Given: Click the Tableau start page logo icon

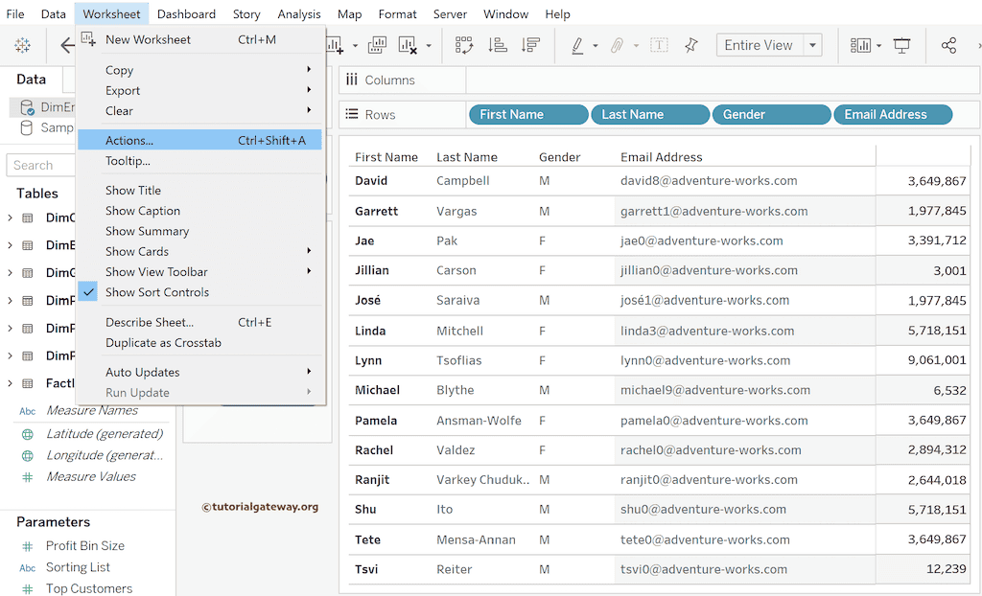Looking at the screenshot, I should point(22,45).
